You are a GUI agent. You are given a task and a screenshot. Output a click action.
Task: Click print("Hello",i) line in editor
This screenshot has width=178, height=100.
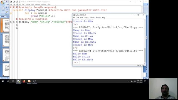[x=43, y=16]
